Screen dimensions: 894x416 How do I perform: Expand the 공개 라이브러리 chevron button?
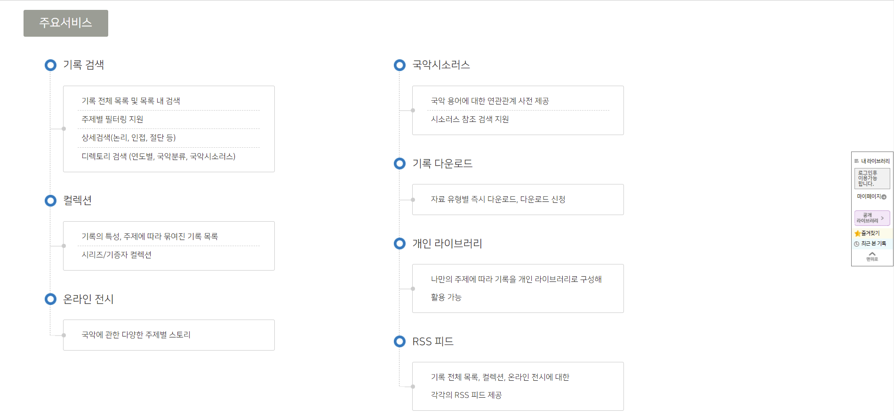point(882,218)
